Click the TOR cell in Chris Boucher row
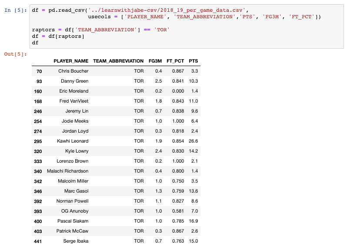 pos(139,71)
